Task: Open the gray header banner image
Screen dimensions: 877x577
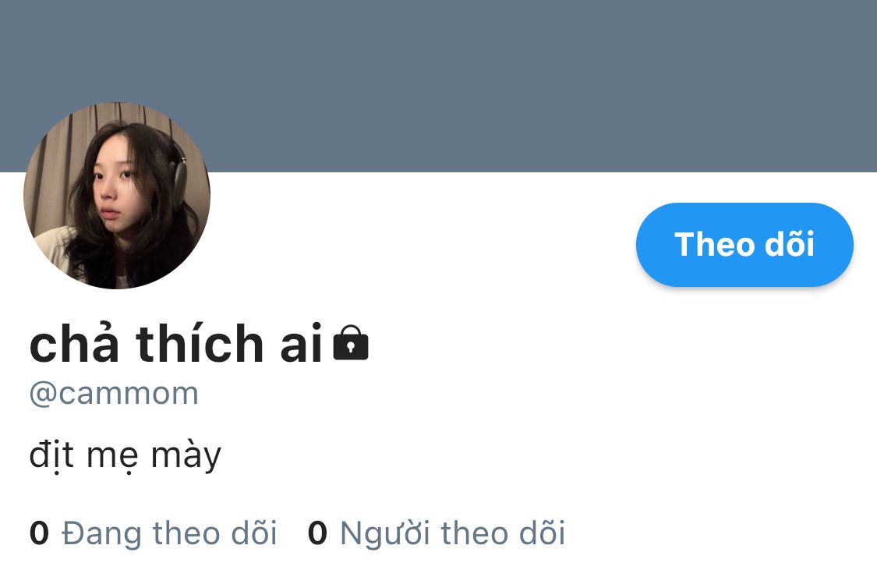Action: coord(438,86)
